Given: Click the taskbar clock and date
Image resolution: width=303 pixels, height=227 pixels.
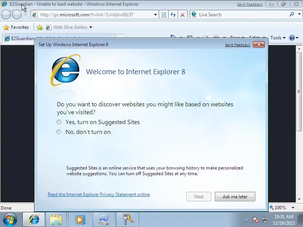Looking at the screenshot, I should tap(284, 220).
